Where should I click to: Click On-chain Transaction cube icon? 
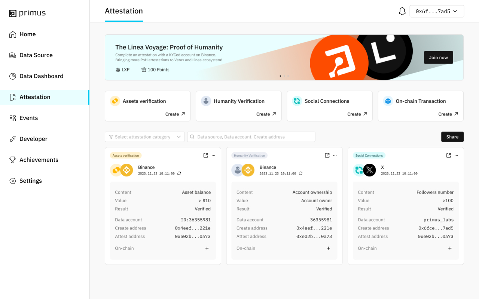pyautogui.click(x=388, y=101)
